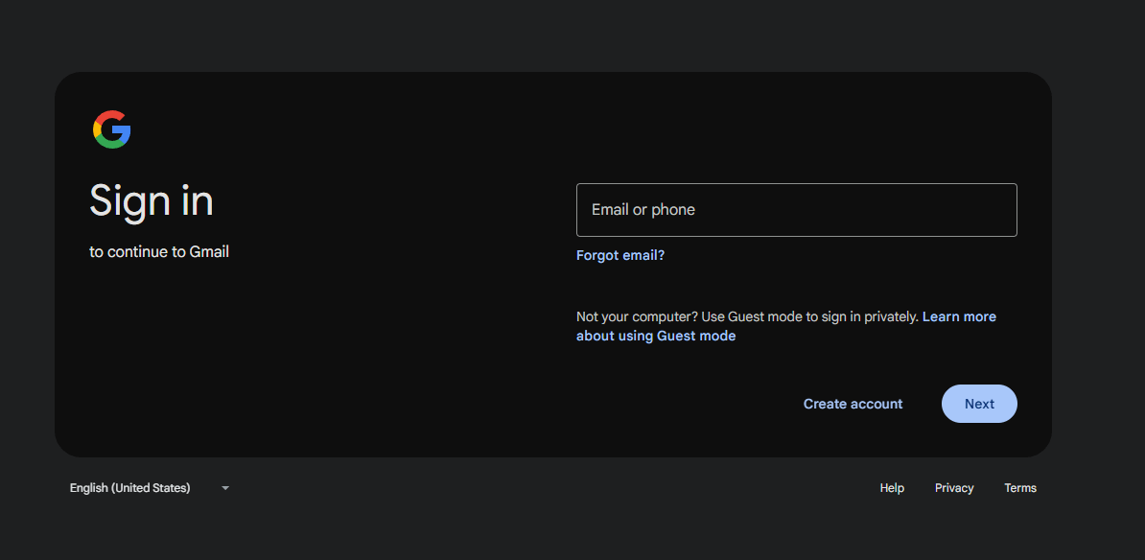1145x560 pixels.
Task: Open the Help link
Action: tap(892, 488)
